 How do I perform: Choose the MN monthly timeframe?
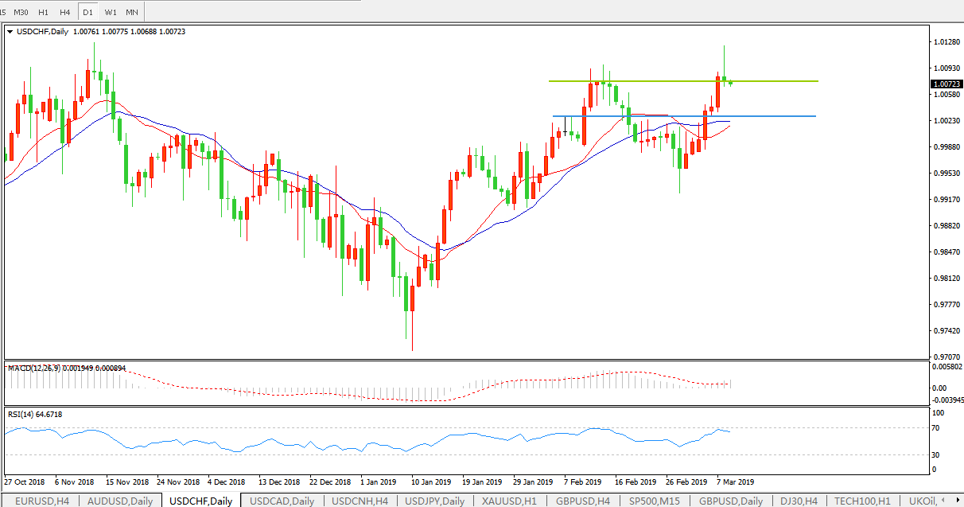click(x=132, y=13)
